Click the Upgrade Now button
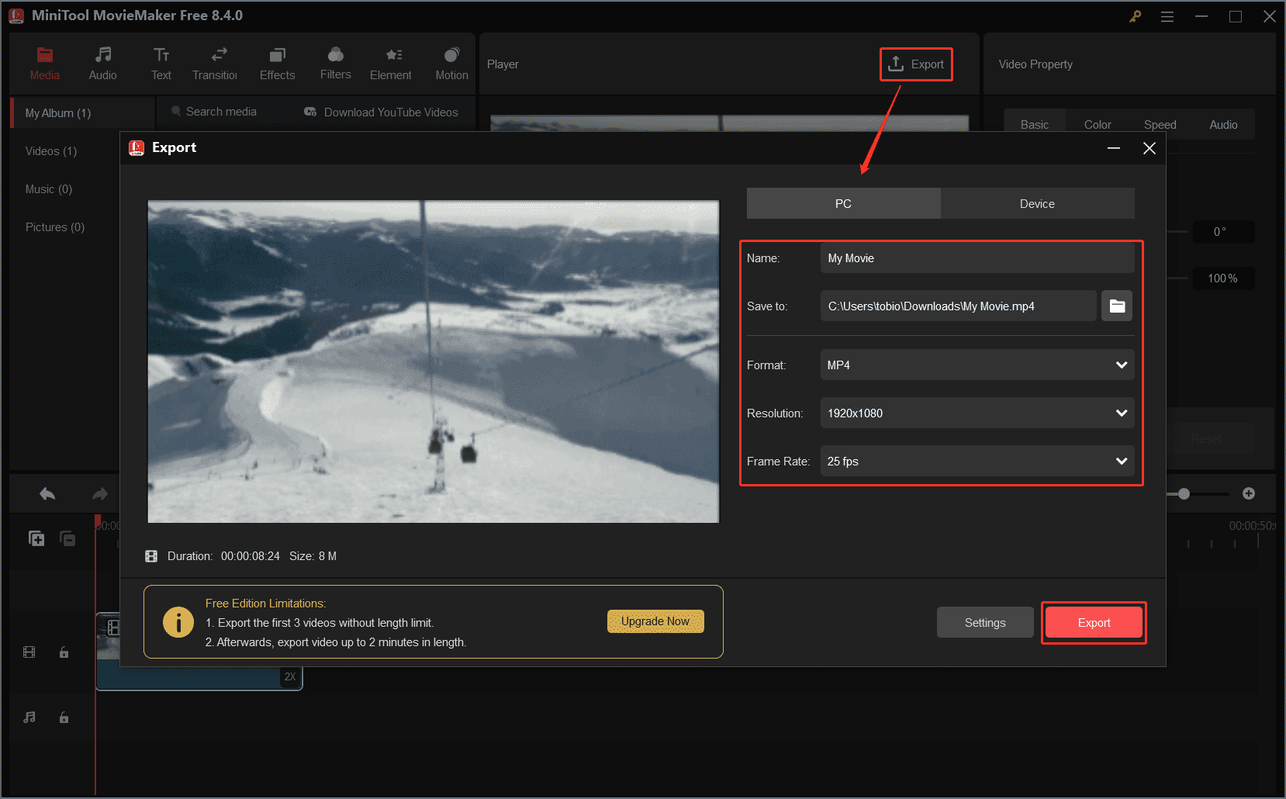The height and width of the screenshot is (799, 1286). pos(655,621)
